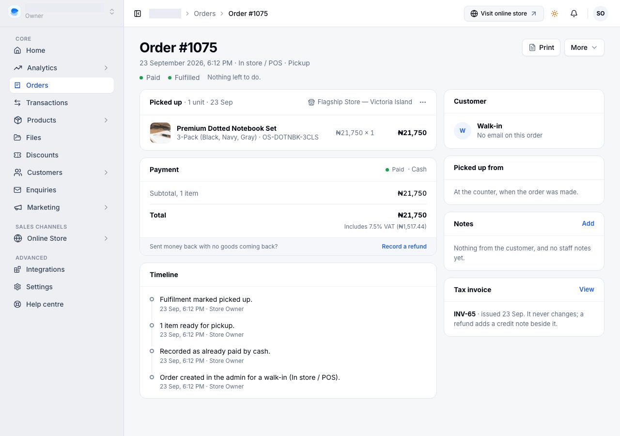Screen dimensions: 620x436
Task: Open the SO user avatar menu
Action: point(601,14)
